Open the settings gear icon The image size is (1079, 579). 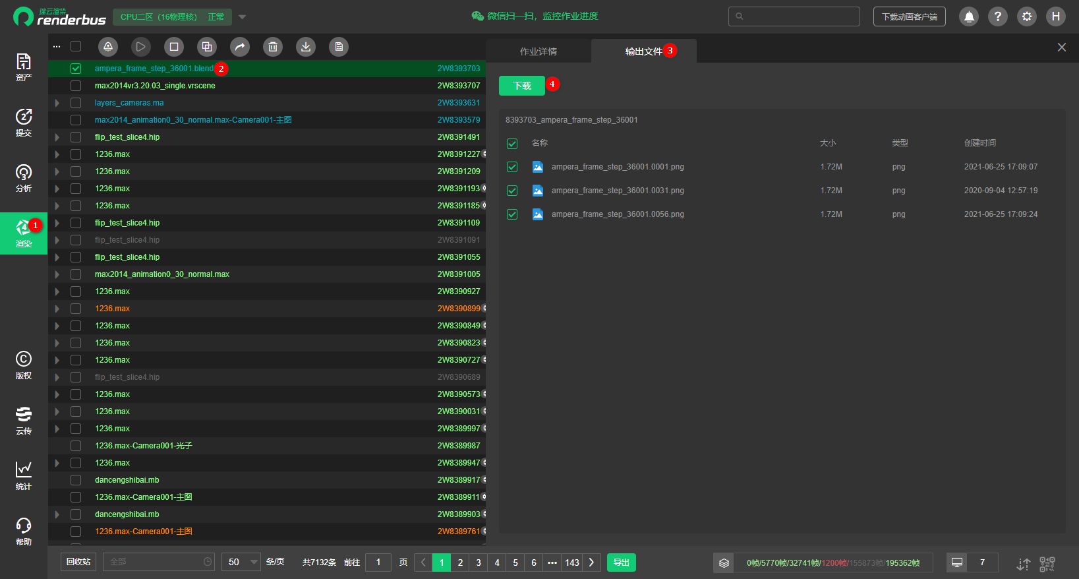coord(1027,16)
